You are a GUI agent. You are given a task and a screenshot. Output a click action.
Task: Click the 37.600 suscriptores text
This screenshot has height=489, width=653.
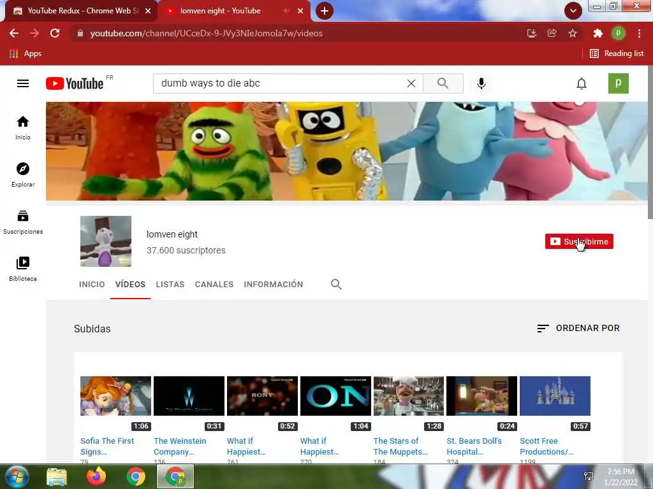(x=186, y=250)
